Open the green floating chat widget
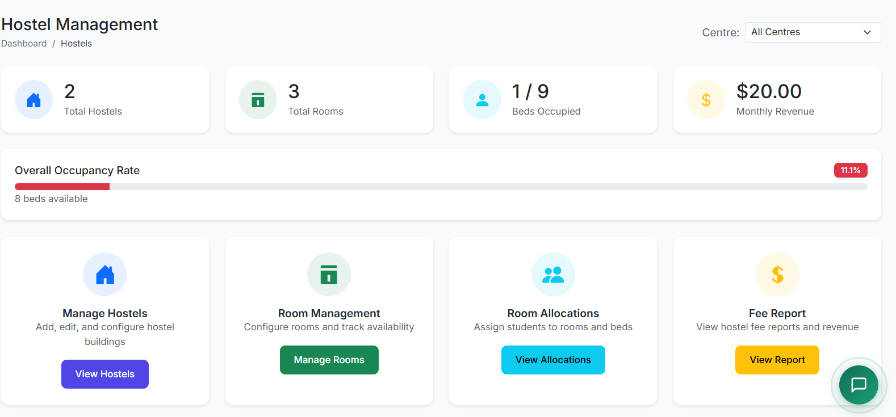The width and height of the screenshot is (896, 417). point(859,385)
